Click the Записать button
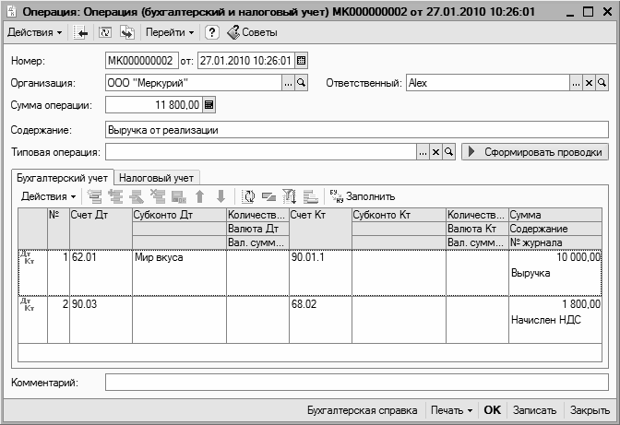Screen dimensions: 620x425 coord(533,409)
